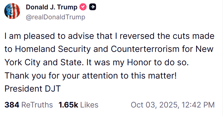Open the Likes label

point(89,105)
